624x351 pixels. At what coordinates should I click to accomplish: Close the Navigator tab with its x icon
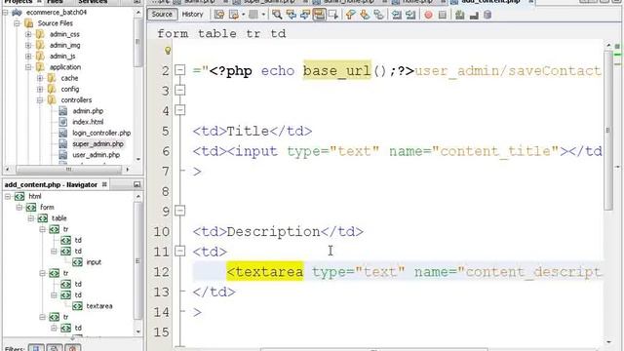104,184
